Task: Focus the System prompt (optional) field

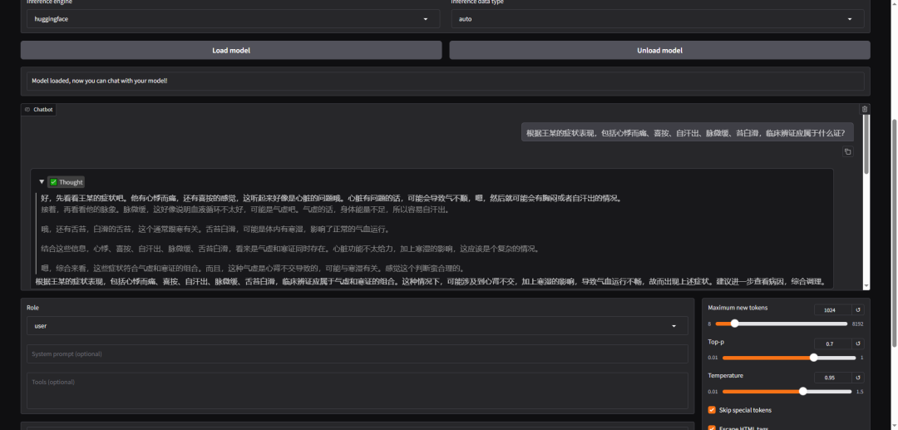Action: coord(358,353)
